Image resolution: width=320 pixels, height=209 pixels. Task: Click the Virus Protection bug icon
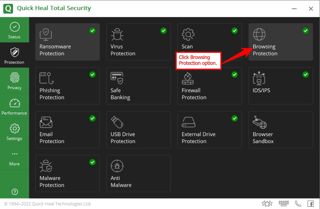click(x=117, y=35)
